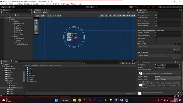
Task: Switch to the Console tab
Action: (x=14, y=61)
